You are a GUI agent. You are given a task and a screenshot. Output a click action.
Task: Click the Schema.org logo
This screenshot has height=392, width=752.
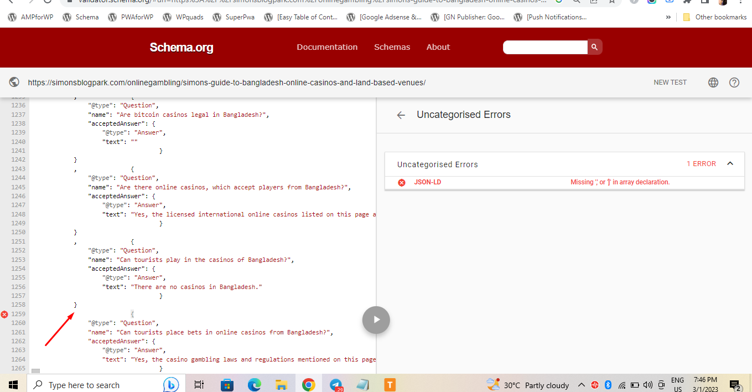click(x=181, y=48)
